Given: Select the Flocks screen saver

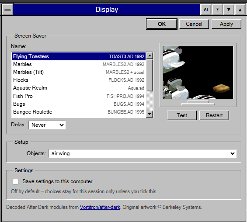Looking at the screenshot, I should click(79, 80).
